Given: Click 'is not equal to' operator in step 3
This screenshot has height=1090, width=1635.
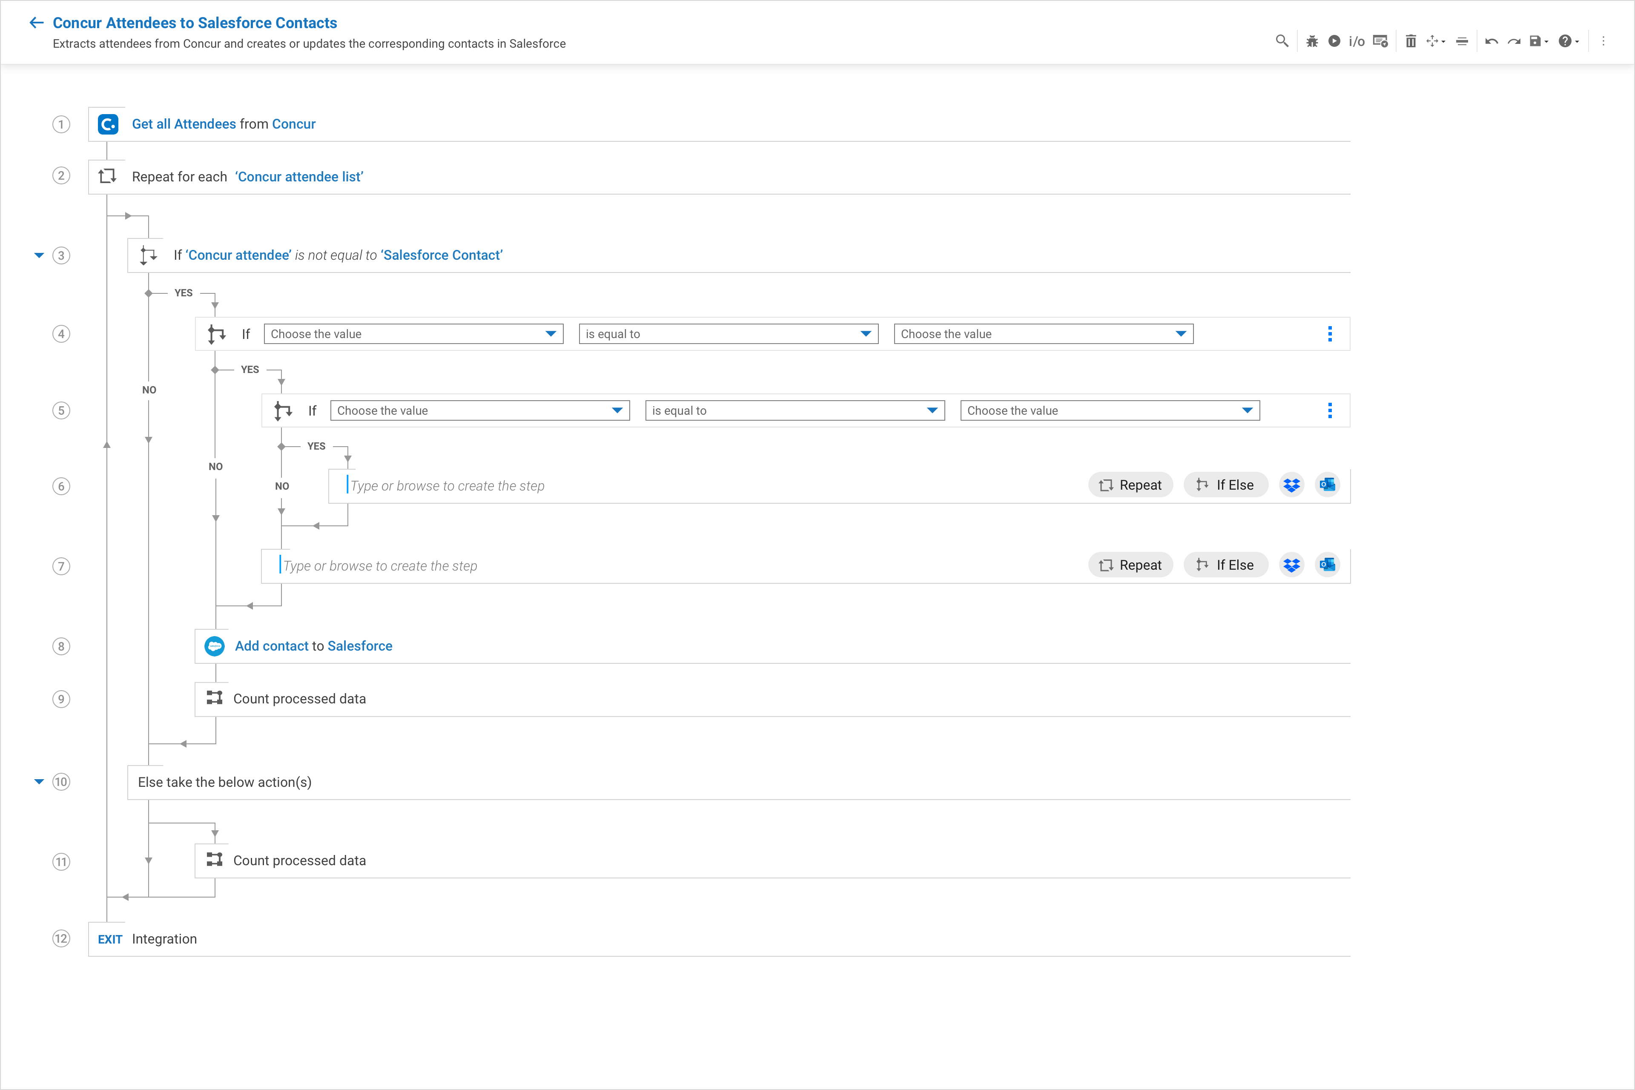Looking at the screenshot, I should 335,255.
